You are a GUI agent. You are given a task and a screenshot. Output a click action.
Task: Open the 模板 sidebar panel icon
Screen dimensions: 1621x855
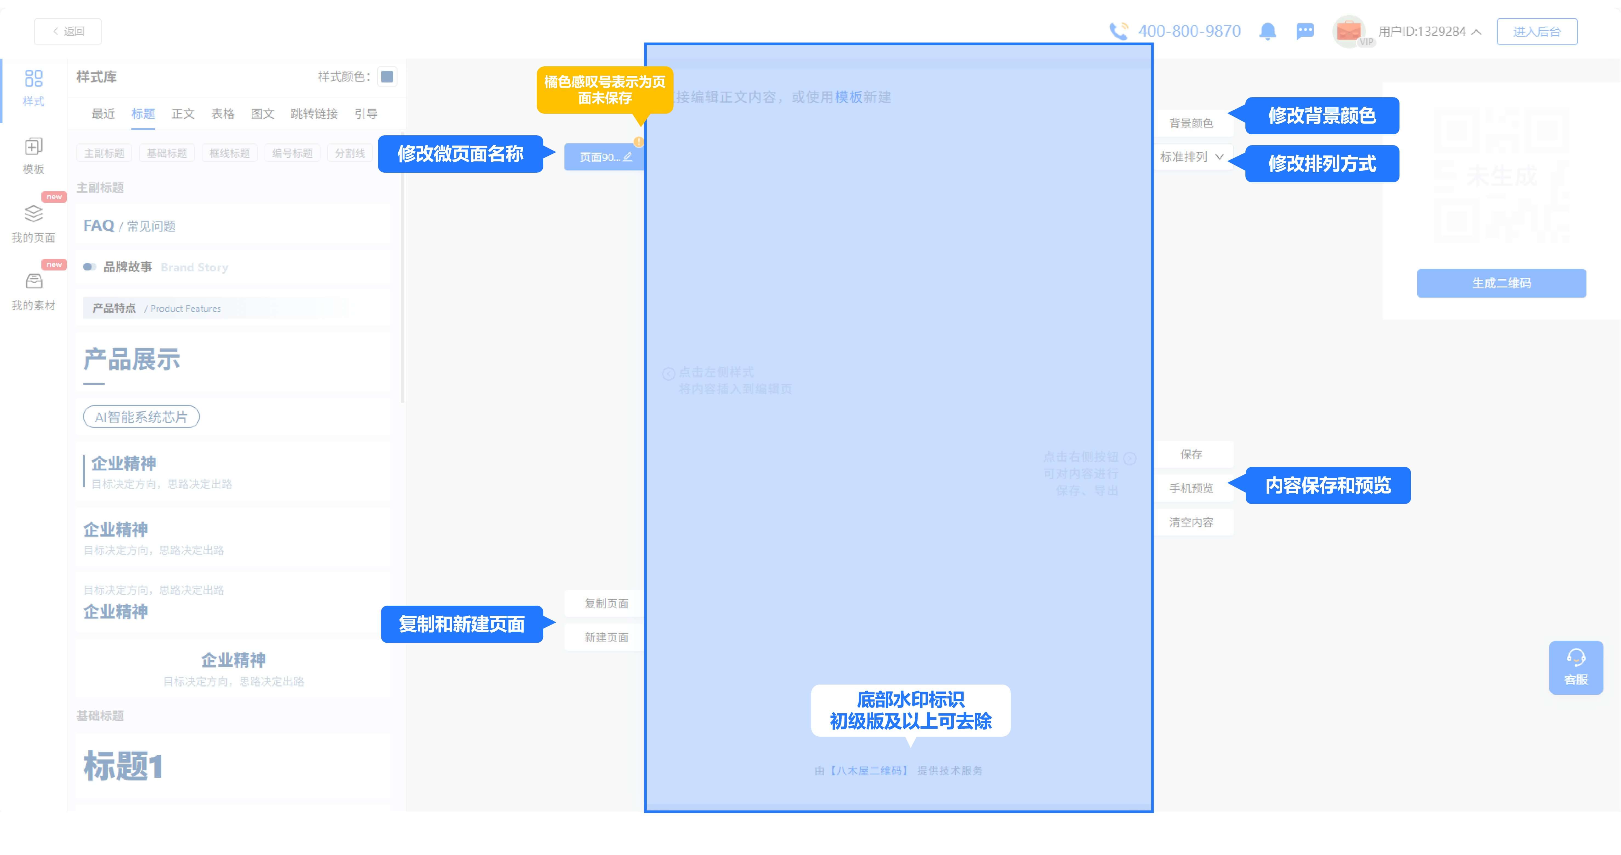pos(33,146)
